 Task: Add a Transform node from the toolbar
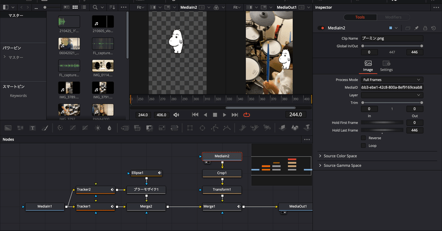(175, 128)
